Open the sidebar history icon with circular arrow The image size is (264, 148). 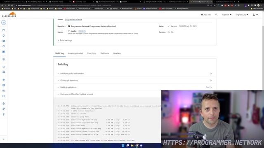(4, 59)
